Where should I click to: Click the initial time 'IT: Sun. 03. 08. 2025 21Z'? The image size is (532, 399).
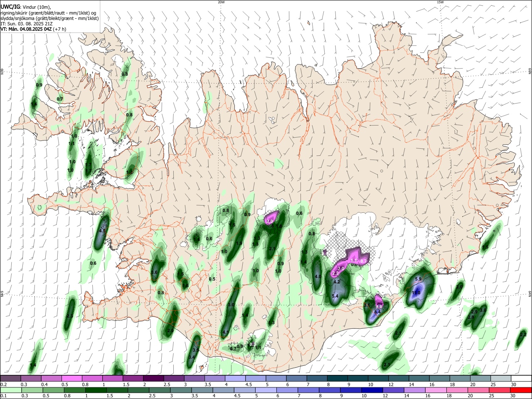tap(26, 24)
